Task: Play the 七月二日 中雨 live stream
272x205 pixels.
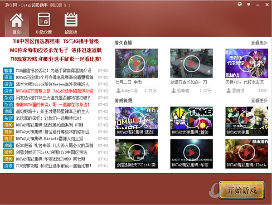Action: [136, 63]
